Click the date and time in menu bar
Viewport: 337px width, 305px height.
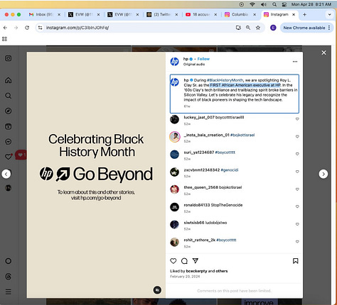[311, 4]
